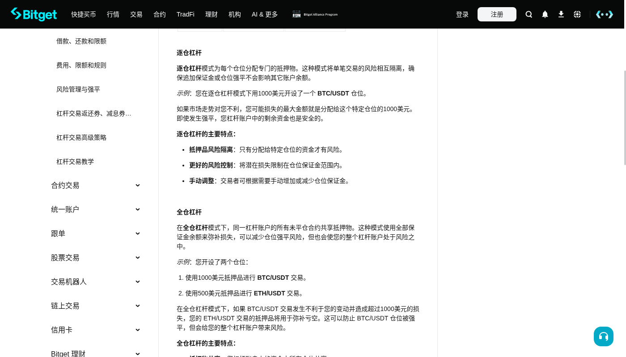Open the search icon in header
The image size is (626, 357).
(529, 14)
